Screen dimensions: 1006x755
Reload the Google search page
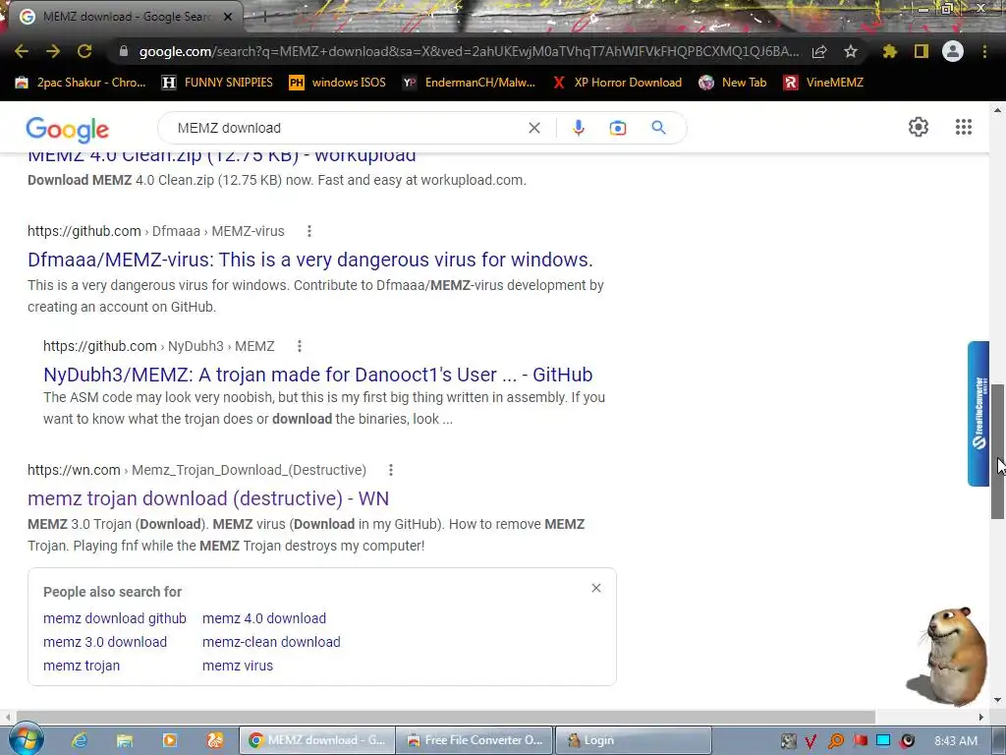(x=84, y=51)
